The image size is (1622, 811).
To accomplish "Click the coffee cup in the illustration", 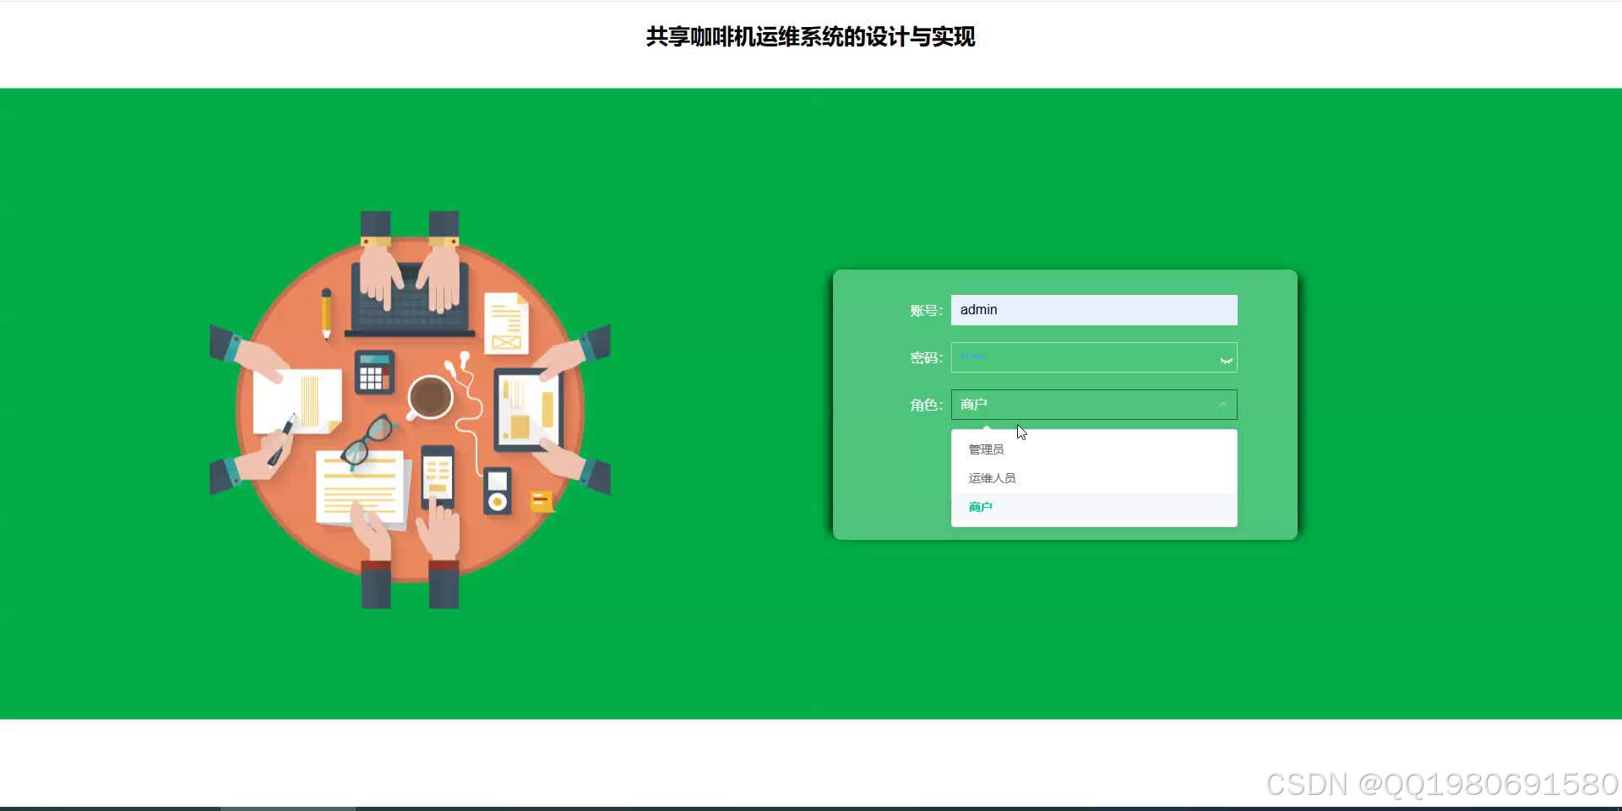I will (x=430, y=398).
